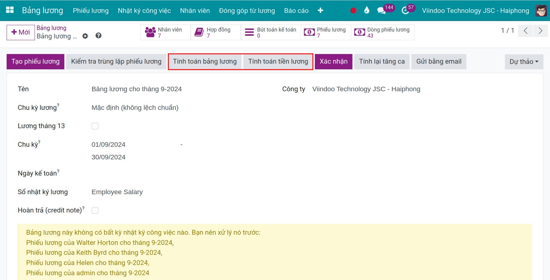The height and width of the screenshot is (280, 550).
Task: Click Walter Horton payslip warning line
Action: (x=100, y=242)
